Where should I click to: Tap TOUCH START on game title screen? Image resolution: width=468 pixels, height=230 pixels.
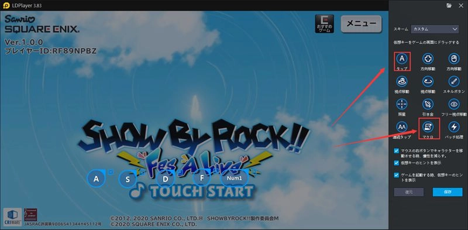coord(192,192)
